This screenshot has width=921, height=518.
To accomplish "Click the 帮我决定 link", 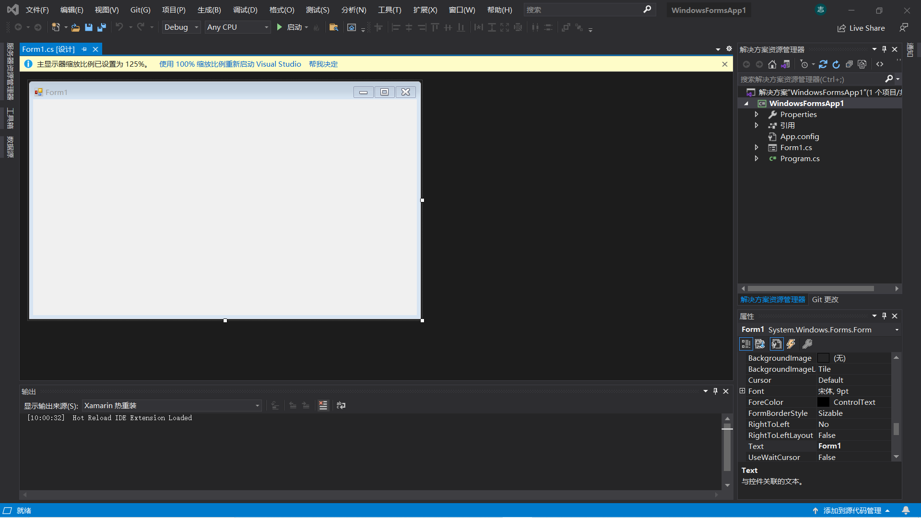I will (323, 64).
